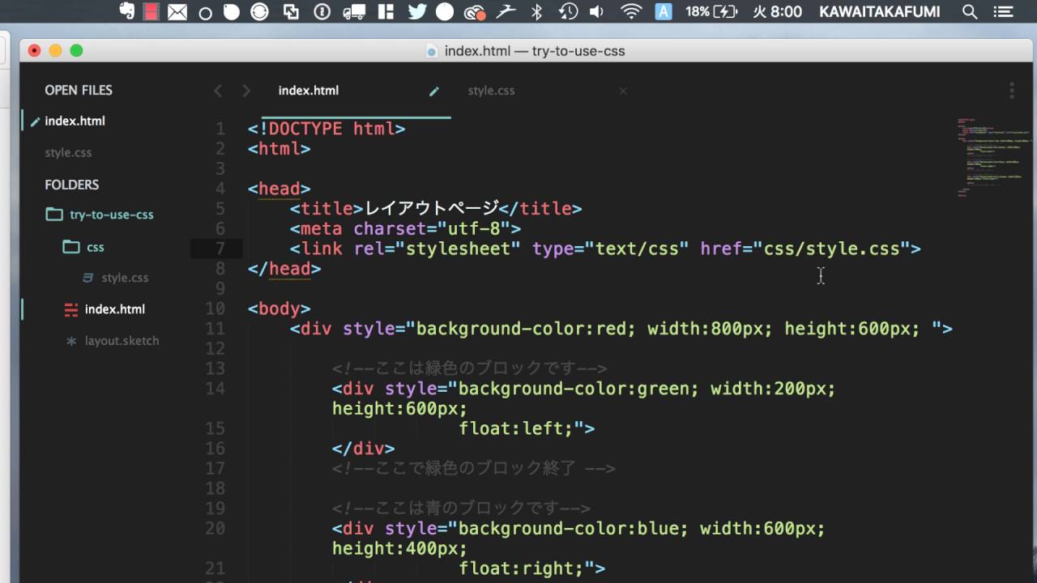Viewport: 1037px width, 583px height.
Task: Click line number 7 in gutter
Action: 220,249
